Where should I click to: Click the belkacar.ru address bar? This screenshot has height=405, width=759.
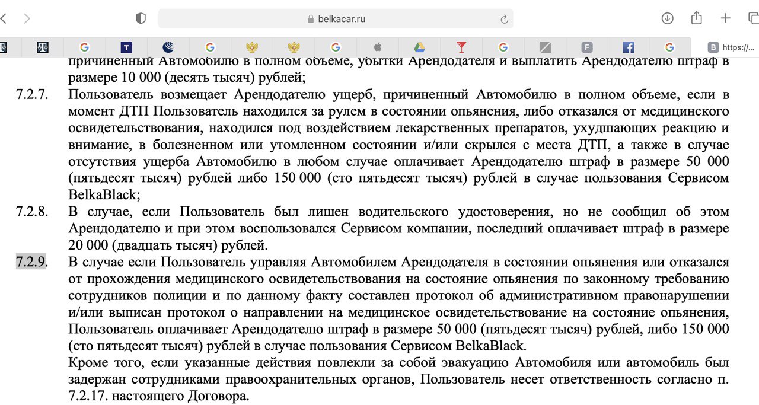click(x=336, y=18)
